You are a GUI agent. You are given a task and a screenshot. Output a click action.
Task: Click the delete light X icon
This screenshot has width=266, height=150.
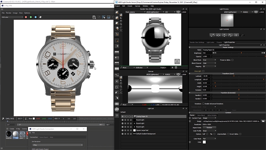[x=117, y=81]
